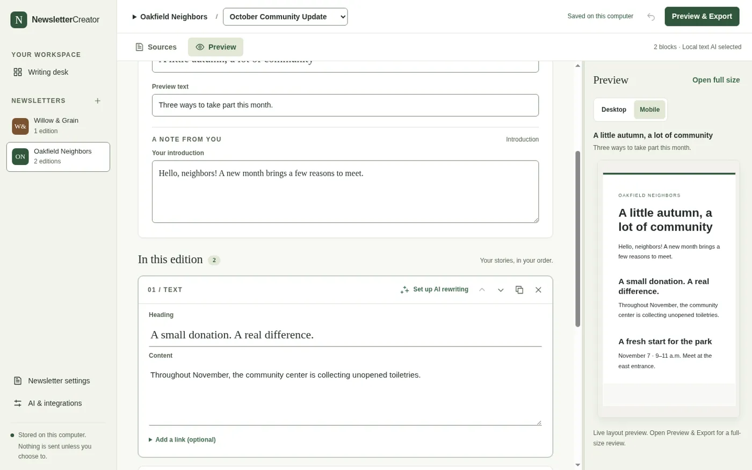Click Set up AI rewriting sparkle button
This screenshot has width=752, height=470.
tap(434, 290)
